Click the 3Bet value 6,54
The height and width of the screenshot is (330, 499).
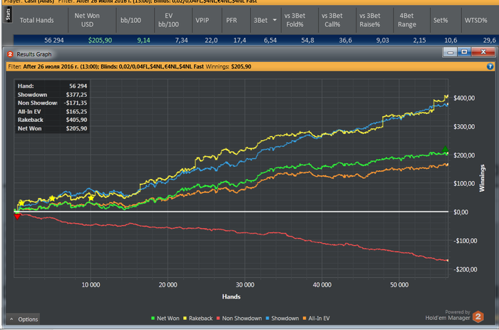tap(270, 41)
